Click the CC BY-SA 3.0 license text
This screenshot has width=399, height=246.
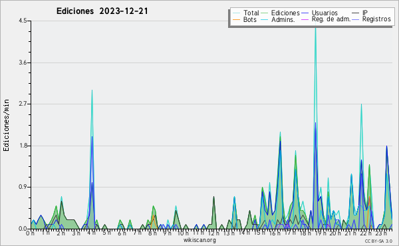click(x=378, y=241)
